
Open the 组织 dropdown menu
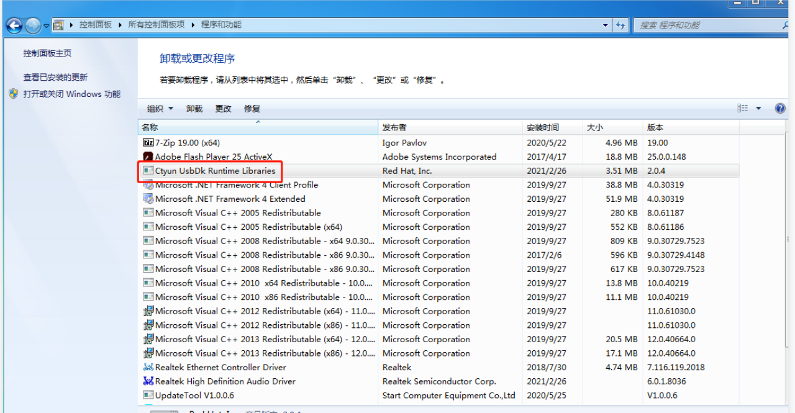tap(160, 109)
